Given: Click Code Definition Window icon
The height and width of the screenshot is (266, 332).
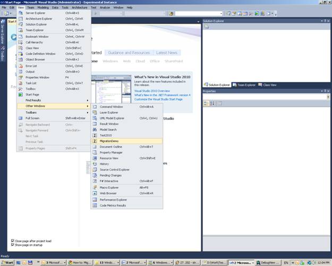Looking at the screenshot, I should (21, 54).
